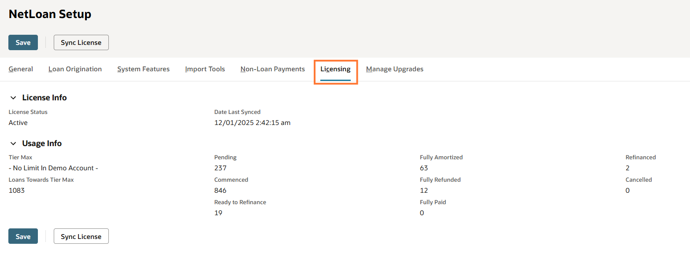This screenshot has width=690, height=279.
Task: Collapse the Usage Info section chevron
Action: pyautogui.click(x=13, y=143)
